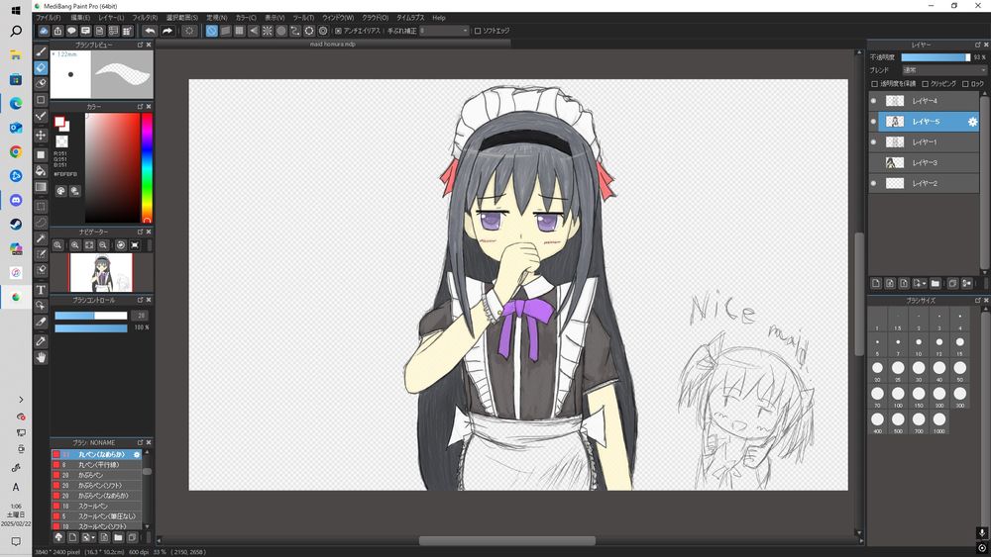Select the Eraser tool in left toolbox
The width and height of the screenshot is (991, 557).
41,67
